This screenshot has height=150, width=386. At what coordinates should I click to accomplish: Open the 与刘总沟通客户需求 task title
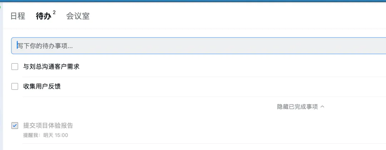51,66
